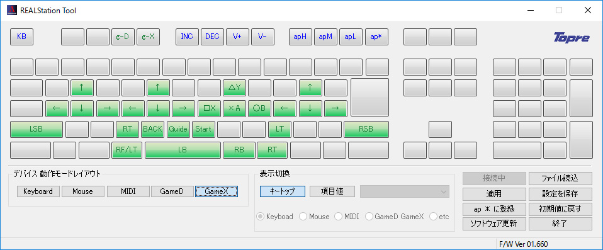Switch to Keyboard mode layout

click(38, 191)
